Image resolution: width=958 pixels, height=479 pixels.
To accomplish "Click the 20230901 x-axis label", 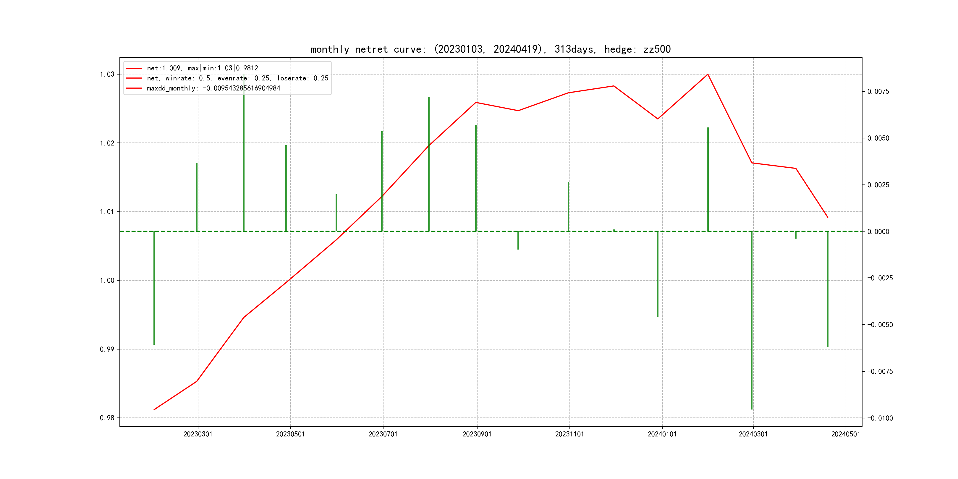I will point(477,434).
